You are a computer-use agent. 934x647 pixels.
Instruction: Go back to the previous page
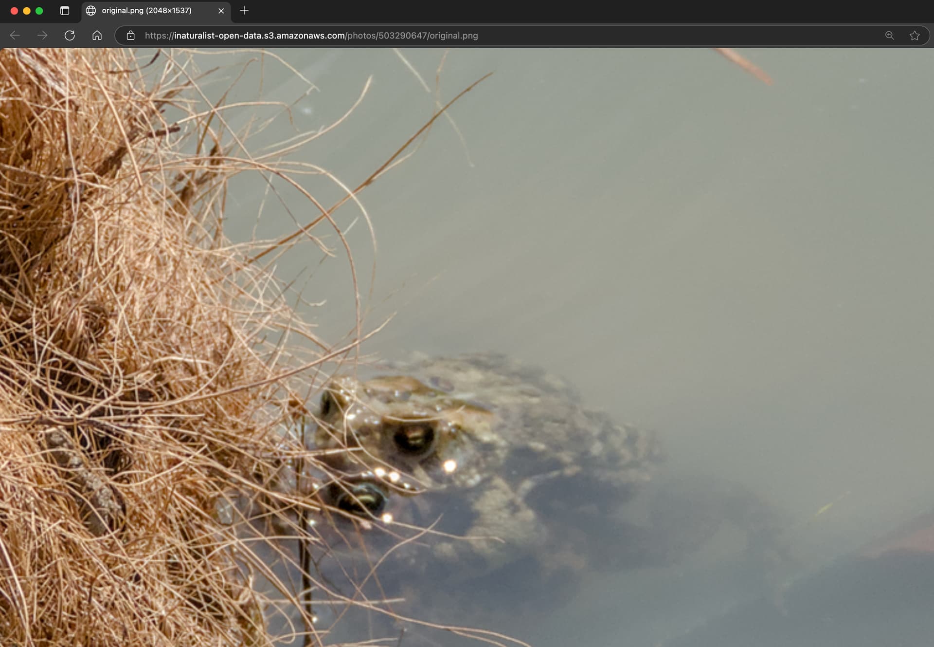pos(15,36)
